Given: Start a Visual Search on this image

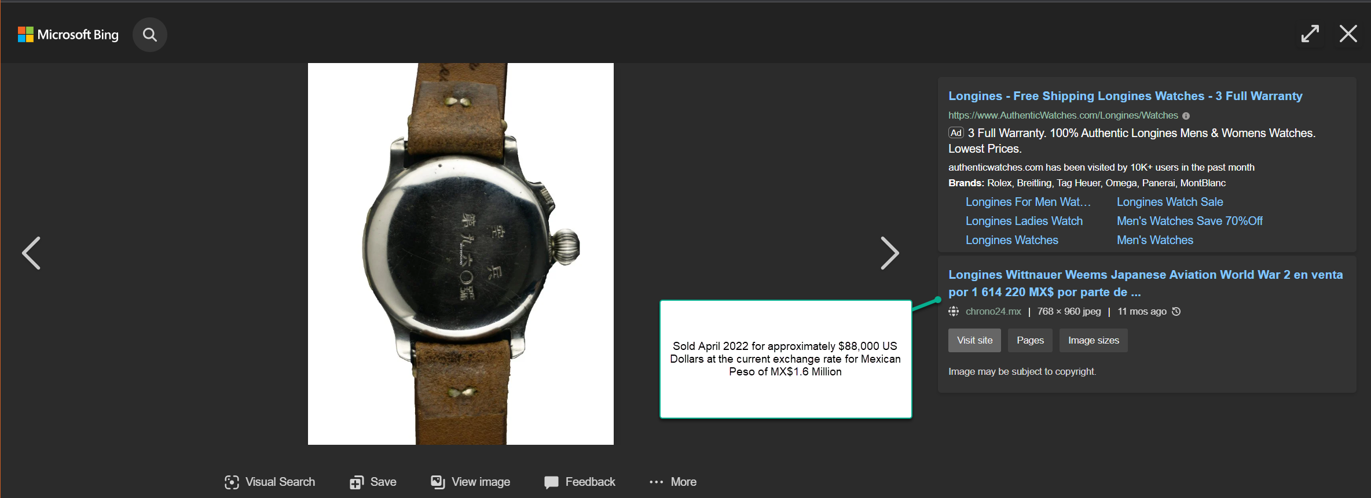Looking at the screenshot, I should click(270, 482).
